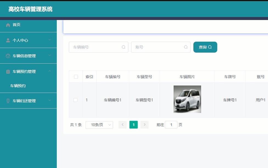Click the person icon next to 个人中心
The height and width of the screenshot is (168, 268).
tap(8, 40)
